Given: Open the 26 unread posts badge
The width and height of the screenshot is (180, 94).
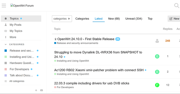Looking at the screenshot, I should (118, 39).
